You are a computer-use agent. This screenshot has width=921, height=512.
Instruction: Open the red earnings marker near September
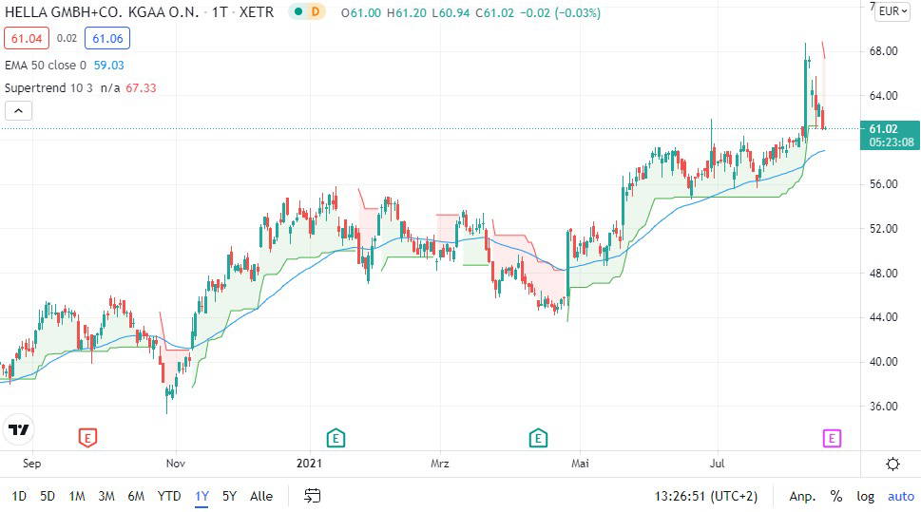(x=87, y=437)
